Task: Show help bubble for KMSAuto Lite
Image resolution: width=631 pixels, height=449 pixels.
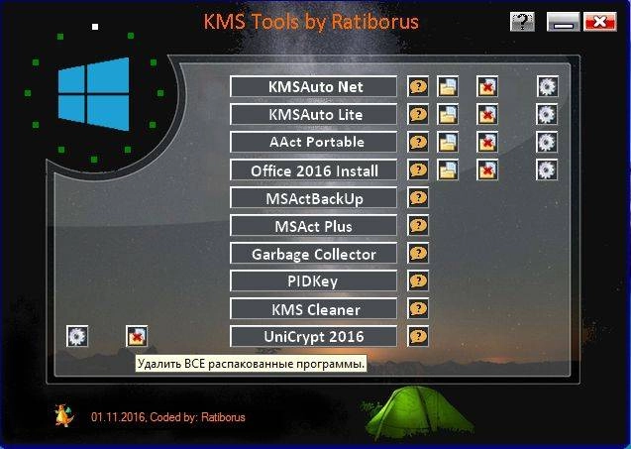Action: (418, 114)
